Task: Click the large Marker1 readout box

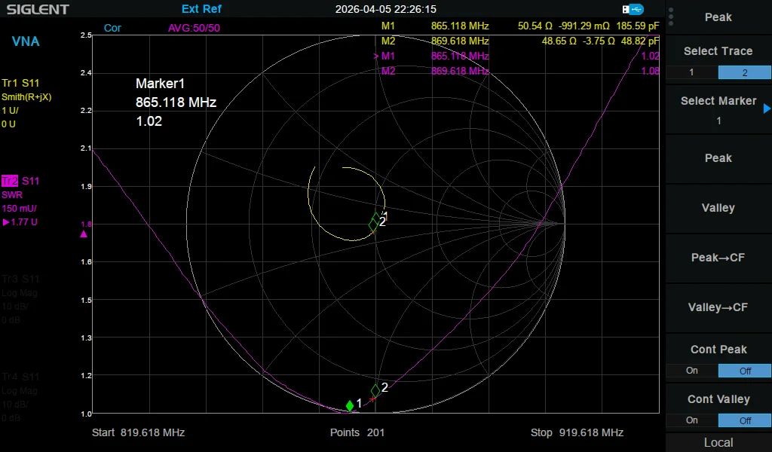Action: tap(176, 102)
